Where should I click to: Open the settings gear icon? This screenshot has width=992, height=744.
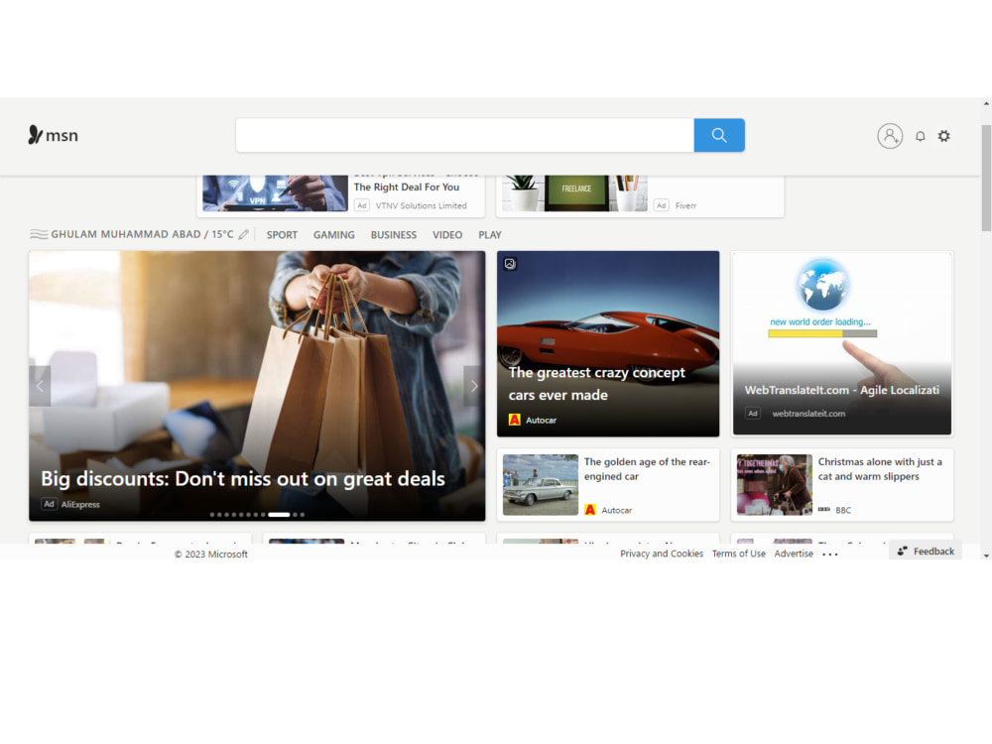click(x=943, y=136)
